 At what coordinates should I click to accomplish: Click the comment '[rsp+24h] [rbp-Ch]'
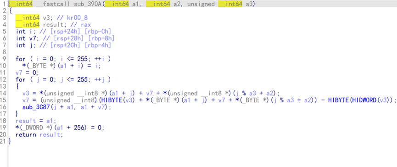81,32
